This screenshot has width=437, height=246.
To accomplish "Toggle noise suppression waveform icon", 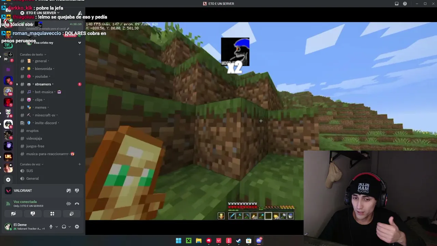I will pos(69,204).
